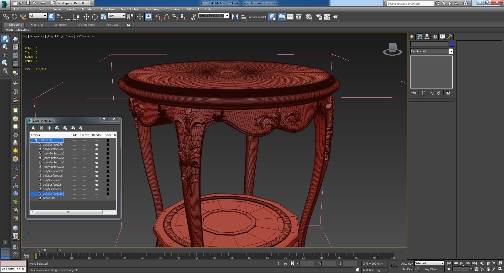Click the Set Key button
The height and width of the screenshot is (273, 504).
[407, 269]
